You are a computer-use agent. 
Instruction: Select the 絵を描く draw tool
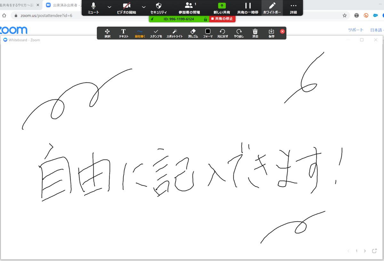[x=140, y=33]
